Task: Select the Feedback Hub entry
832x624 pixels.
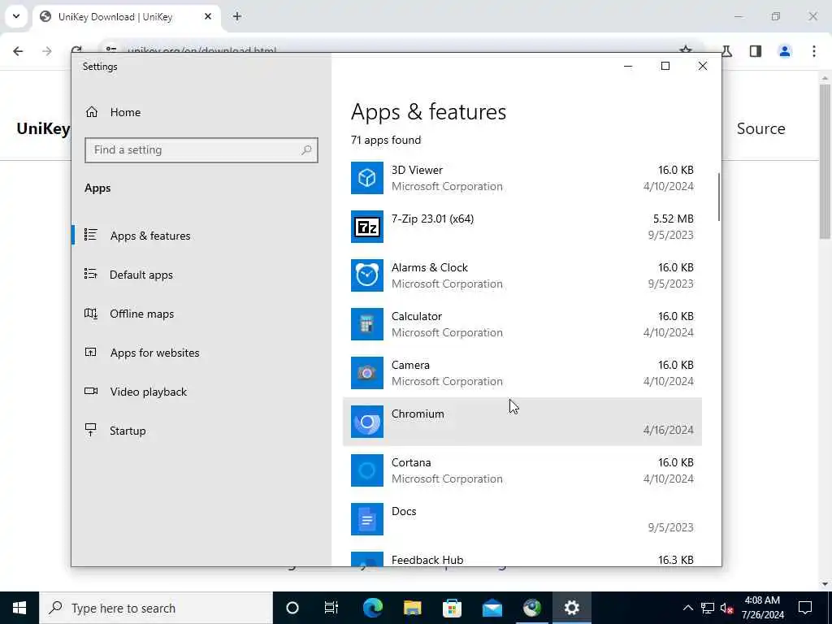Action: click(522, 558)
